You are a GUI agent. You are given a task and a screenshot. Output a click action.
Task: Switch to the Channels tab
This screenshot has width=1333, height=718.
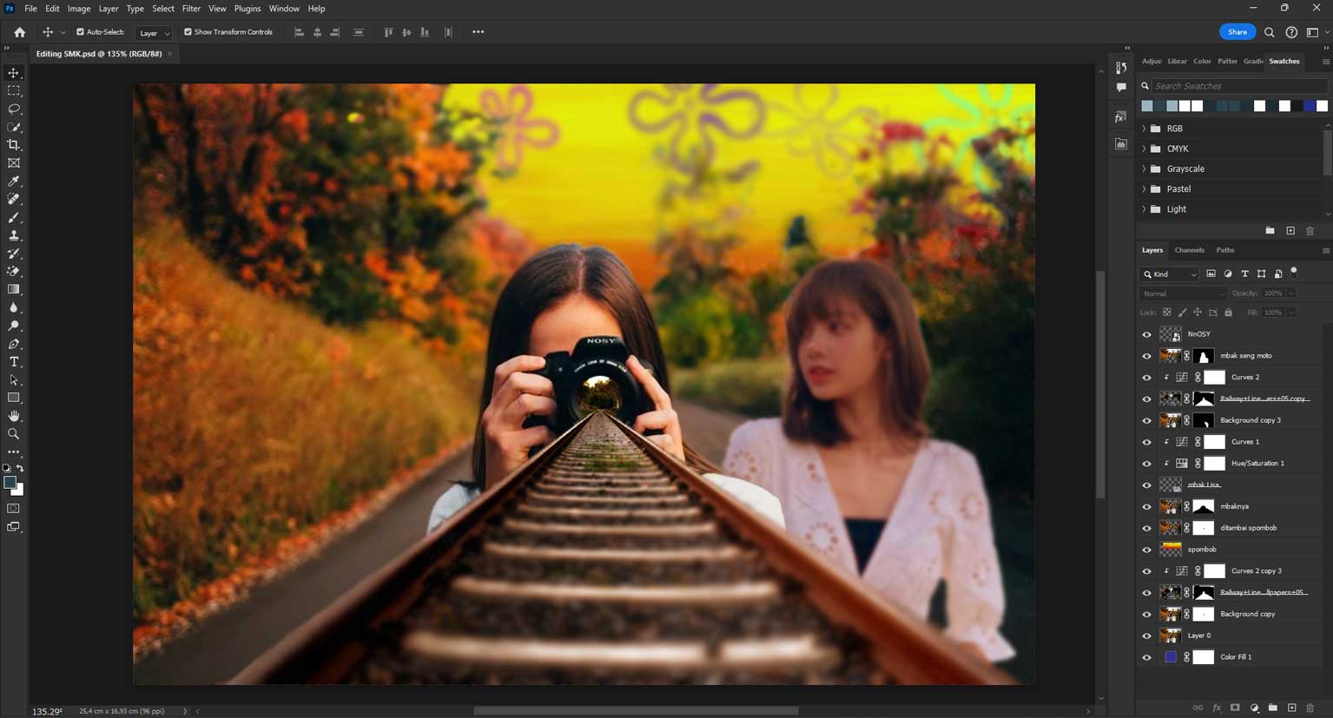pos(1189,250)
